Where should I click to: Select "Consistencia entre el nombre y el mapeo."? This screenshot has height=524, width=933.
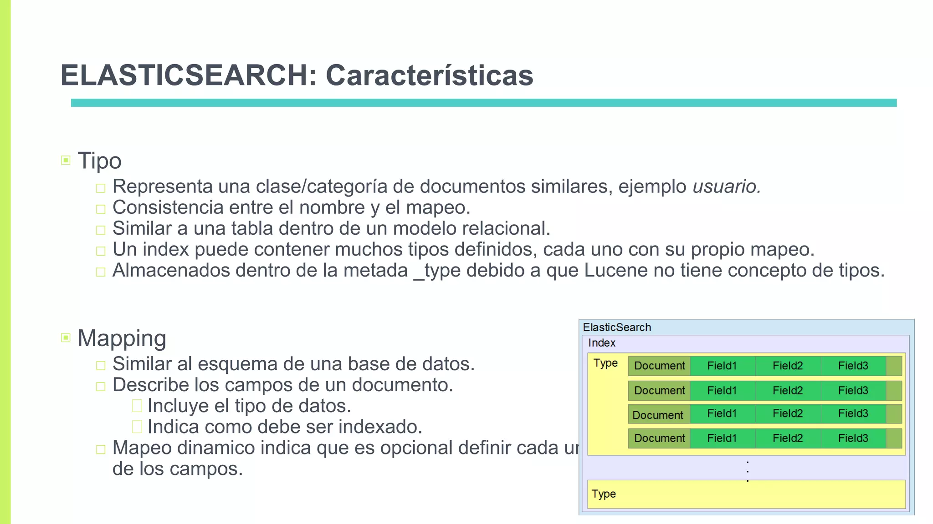[291, 207]
